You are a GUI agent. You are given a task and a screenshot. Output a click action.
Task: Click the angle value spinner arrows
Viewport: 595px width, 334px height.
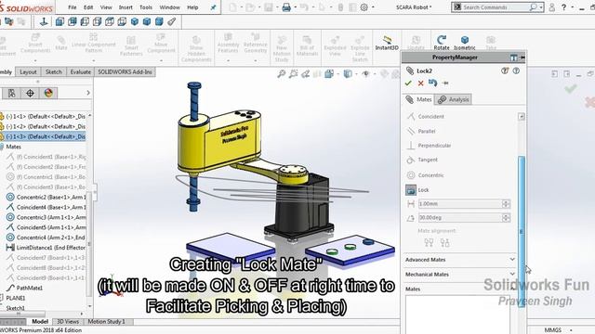pos(506,218)
